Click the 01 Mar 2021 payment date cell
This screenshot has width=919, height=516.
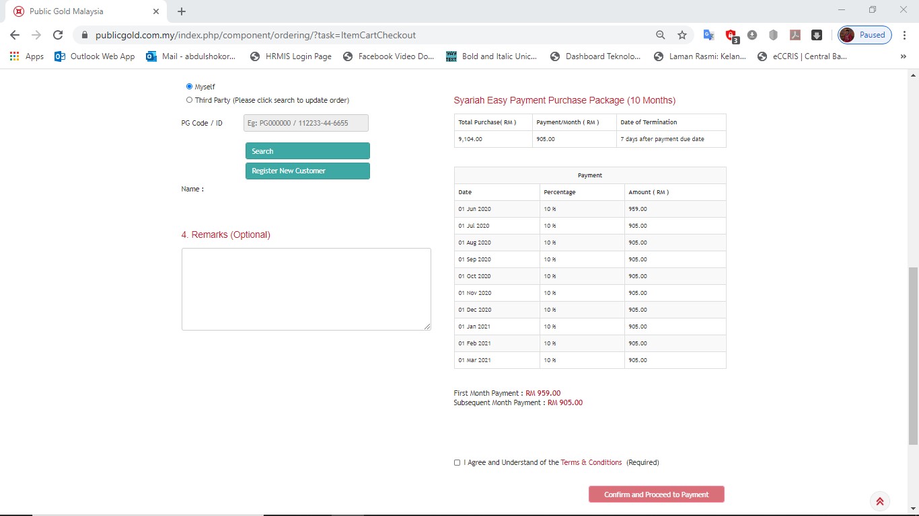pos(497,360)
